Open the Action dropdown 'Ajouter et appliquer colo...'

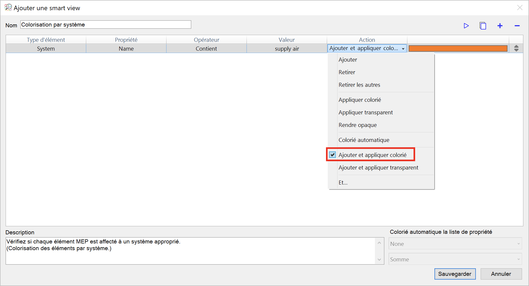367,48
